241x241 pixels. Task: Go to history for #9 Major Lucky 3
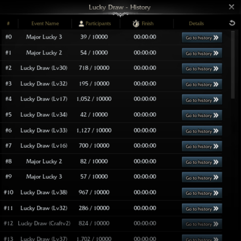coord(202,177)
